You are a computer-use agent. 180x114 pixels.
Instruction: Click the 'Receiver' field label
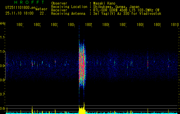point(59,10)
